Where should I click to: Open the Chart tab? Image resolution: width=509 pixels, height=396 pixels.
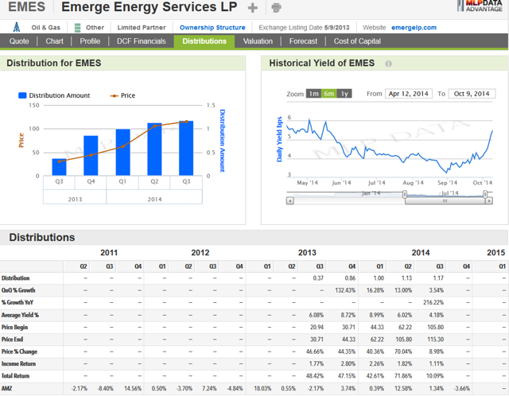click(55, 41)
